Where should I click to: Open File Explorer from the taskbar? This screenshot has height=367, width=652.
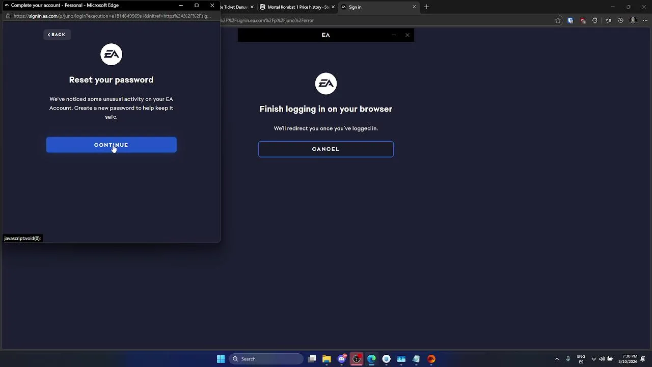(x=327, y=359)
